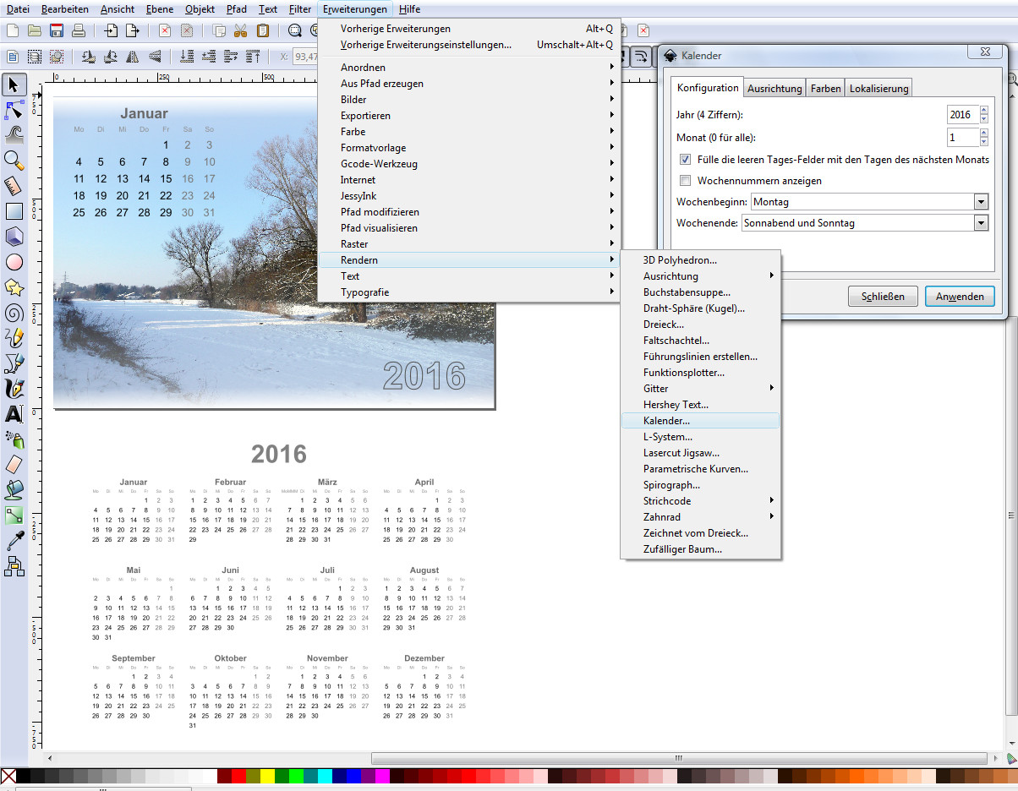Select the Rectangle tool
This screenshot has height=791, width=1018.
point(14,211)
